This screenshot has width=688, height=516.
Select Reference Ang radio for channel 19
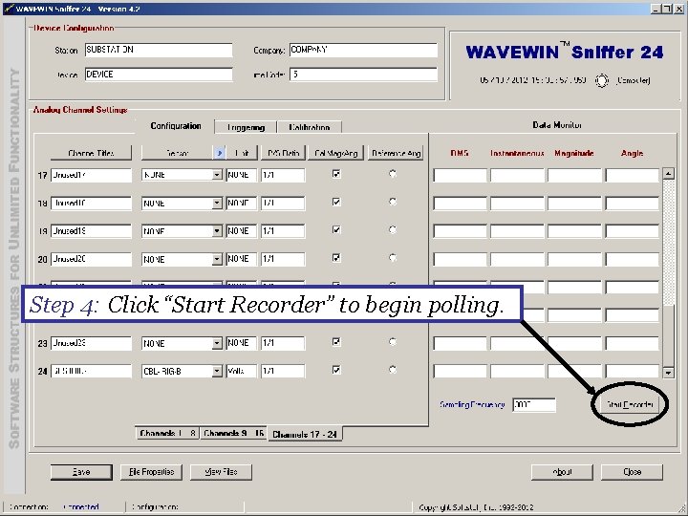click(x=393, y=230)
